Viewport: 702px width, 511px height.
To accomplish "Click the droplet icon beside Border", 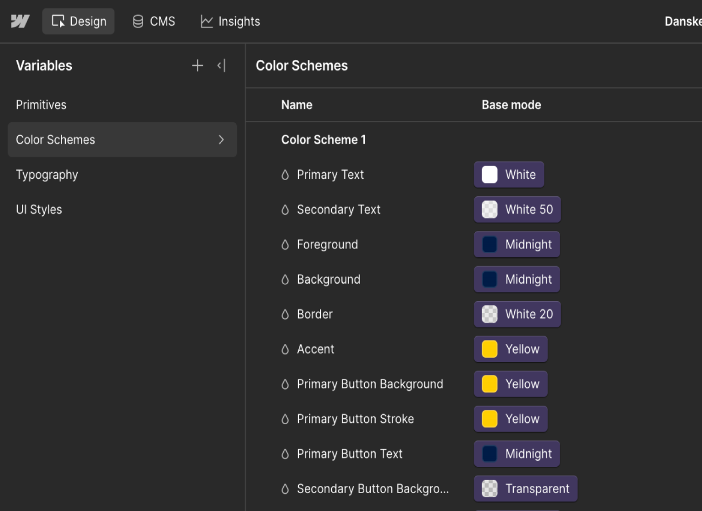I will (x=285, y=314).
